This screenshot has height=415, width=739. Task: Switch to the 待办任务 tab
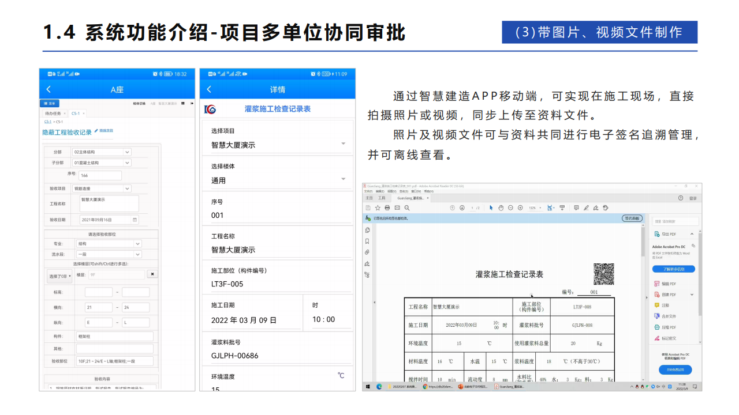click(53, 114)
